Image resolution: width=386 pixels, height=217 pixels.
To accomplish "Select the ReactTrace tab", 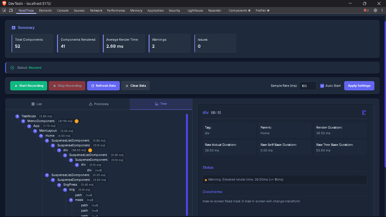I will coord(26,10).
